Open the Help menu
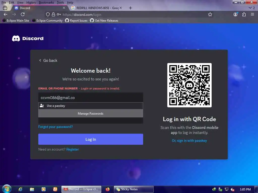This screenshot has width=258, height=193. pos(70,3)
